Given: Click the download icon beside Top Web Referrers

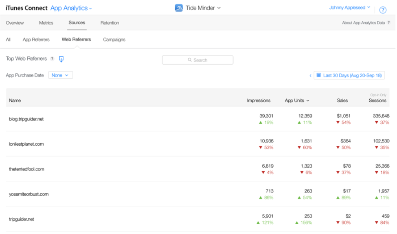Looking at the screenshot, I should pos(61,59).
